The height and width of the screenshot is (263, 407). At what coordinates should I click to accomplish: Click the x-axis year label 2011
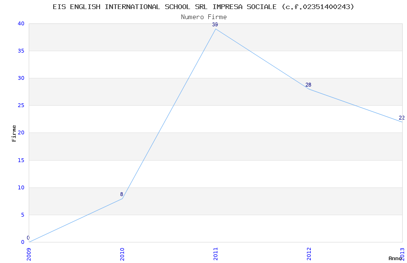[215, 254]
